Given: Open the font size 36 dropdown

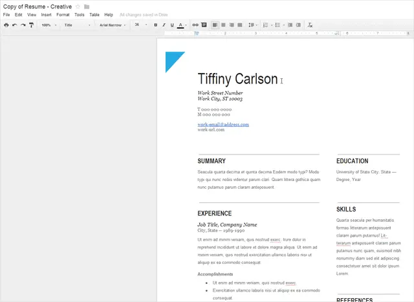Looking at the screenshot, I should 141,25.
